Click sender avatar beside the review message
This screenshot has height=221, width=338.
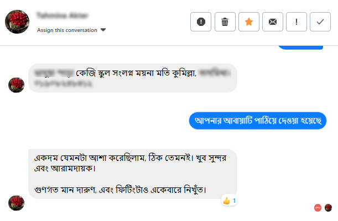[17, 203]
